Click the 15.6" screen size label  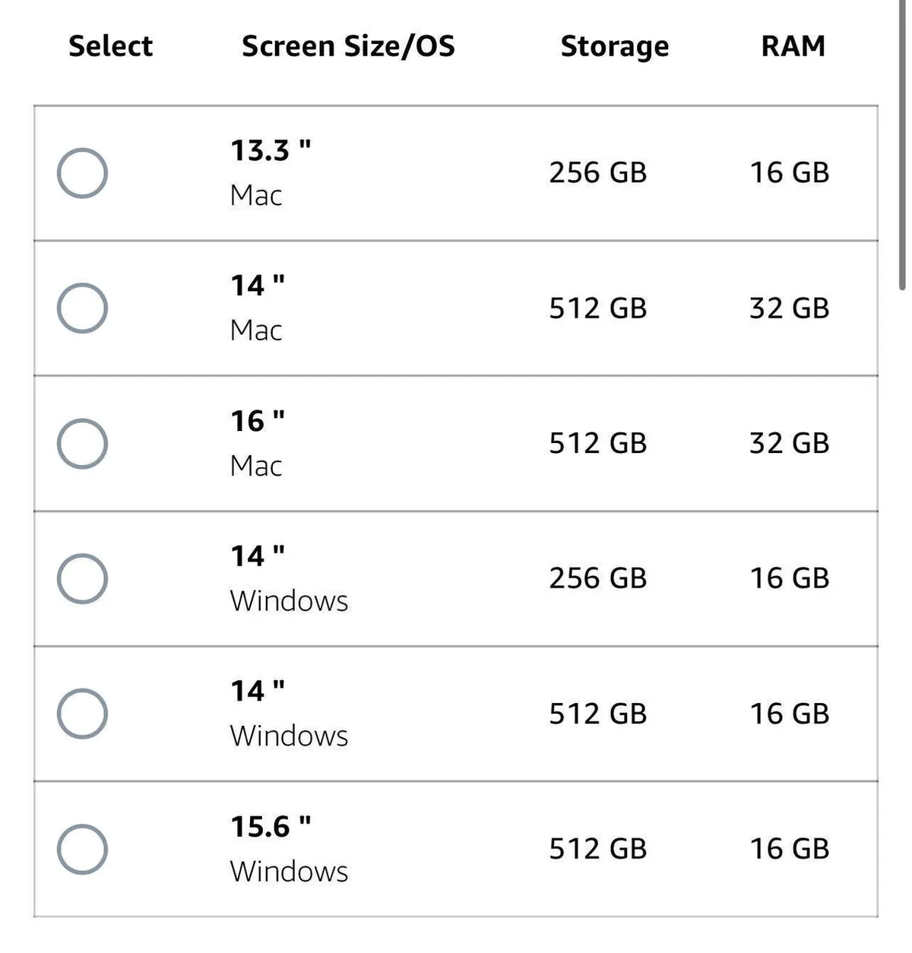click(271, 827)
